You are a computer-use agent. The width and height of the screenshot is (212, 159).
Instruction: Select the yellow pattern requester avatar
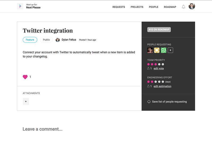coord(157,50)
